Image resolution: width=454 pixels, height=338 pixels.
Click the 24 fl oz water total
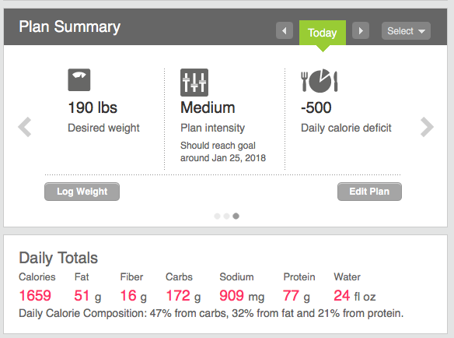354,296
